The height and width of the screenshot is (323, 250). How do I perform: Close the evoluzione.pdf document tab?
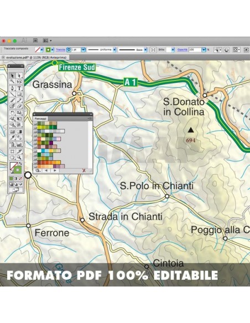3,58
